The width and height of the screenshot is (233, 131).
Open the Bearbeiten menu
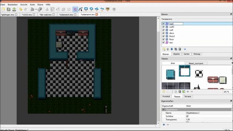13,5
